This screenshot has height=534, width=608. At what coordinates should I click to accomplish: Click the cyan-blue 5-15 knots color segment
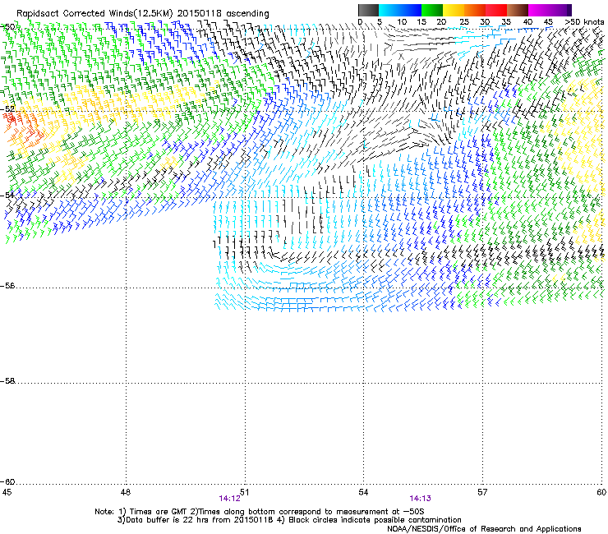[400, 10]
